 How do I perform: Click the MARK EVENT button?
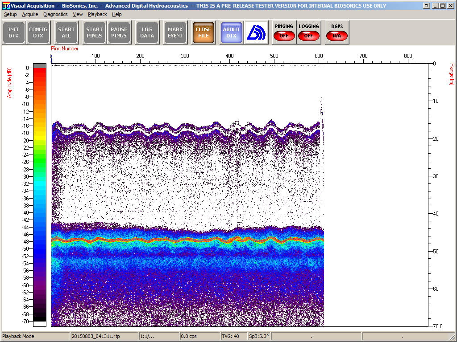175,33
